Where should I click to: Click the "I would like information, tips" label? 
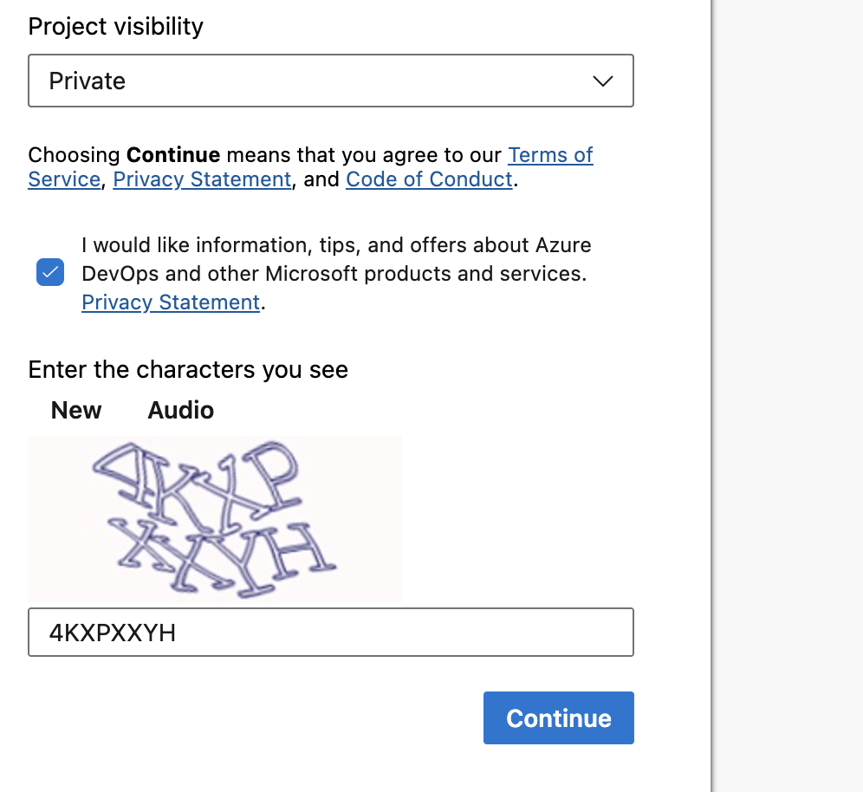tap(336, 245)
